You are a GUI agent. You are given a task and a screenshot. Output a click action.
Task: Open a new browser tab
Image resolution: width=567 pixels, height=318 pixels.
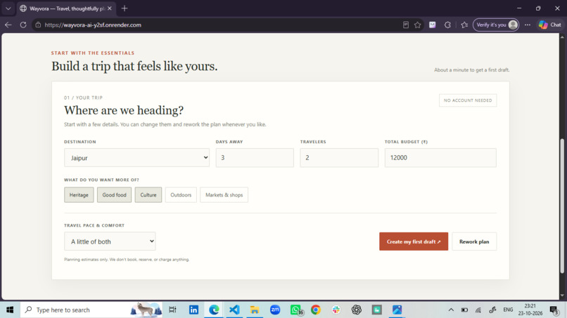click(125, 8)
